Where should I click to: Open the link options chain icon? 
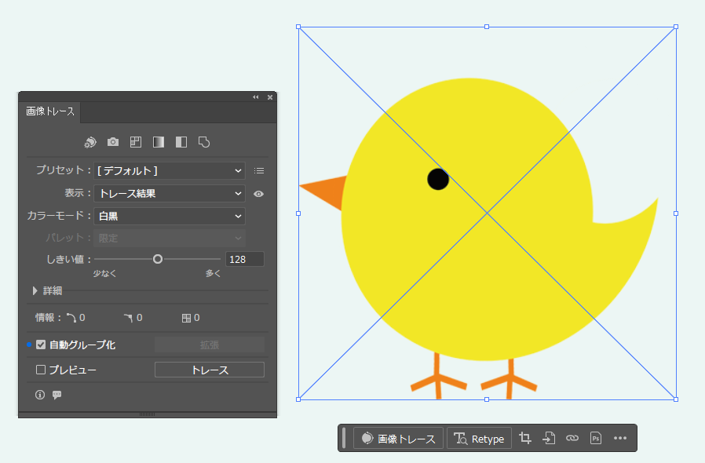[572, 438]
